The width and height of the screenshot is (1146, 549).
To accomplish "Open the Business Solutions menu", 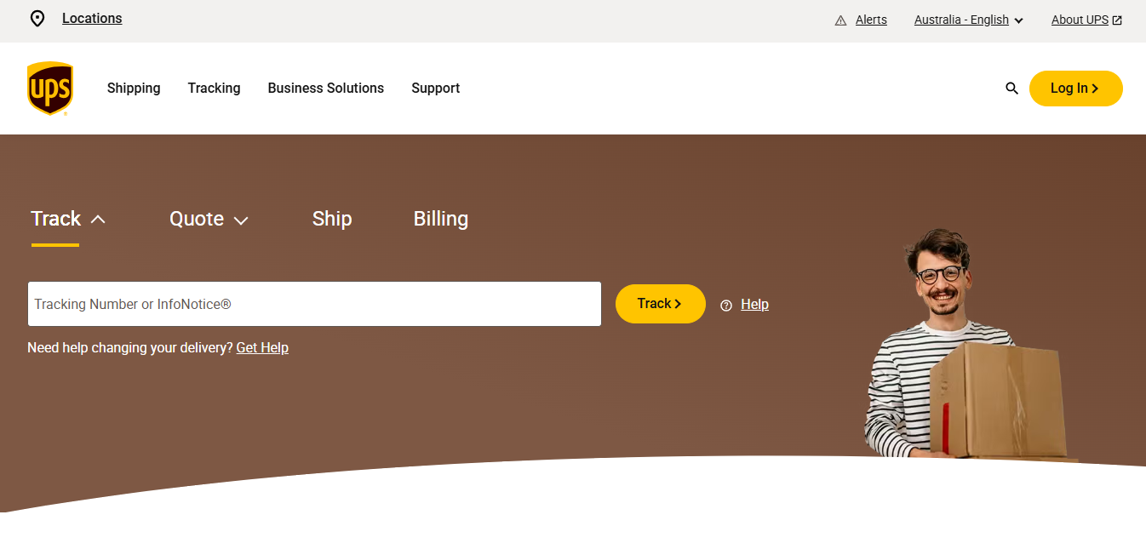I will (x=325, y=88).
